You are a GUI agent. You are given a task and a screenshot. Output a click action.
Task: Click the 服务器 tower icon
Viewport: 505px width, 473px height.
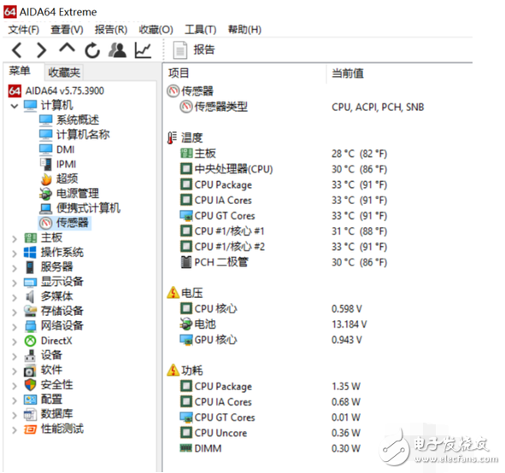click(x=30, y=267)
